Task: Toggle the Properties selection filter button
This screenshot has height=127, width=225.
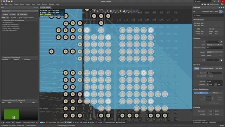Action: pos(220,11)
